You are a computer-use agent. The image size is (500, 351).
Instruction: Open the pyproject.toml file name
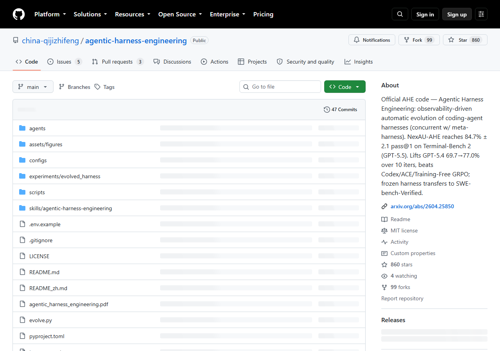[47, 336]
